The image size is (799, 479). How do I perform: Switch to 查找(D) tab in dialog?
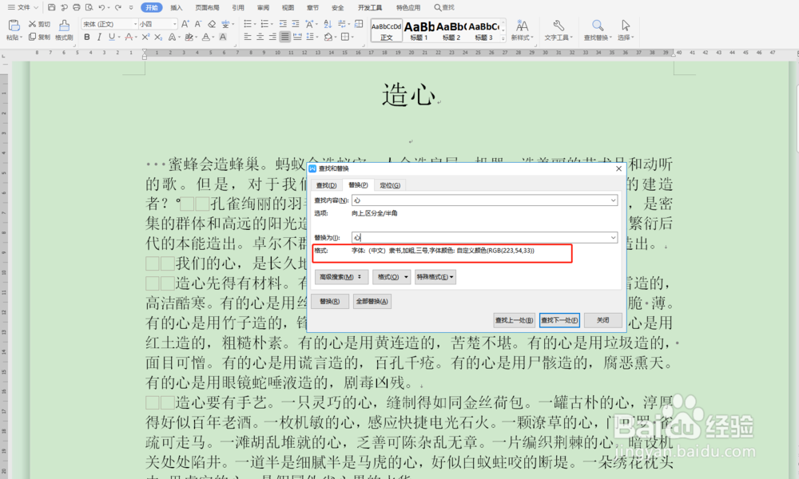(326, 185)
